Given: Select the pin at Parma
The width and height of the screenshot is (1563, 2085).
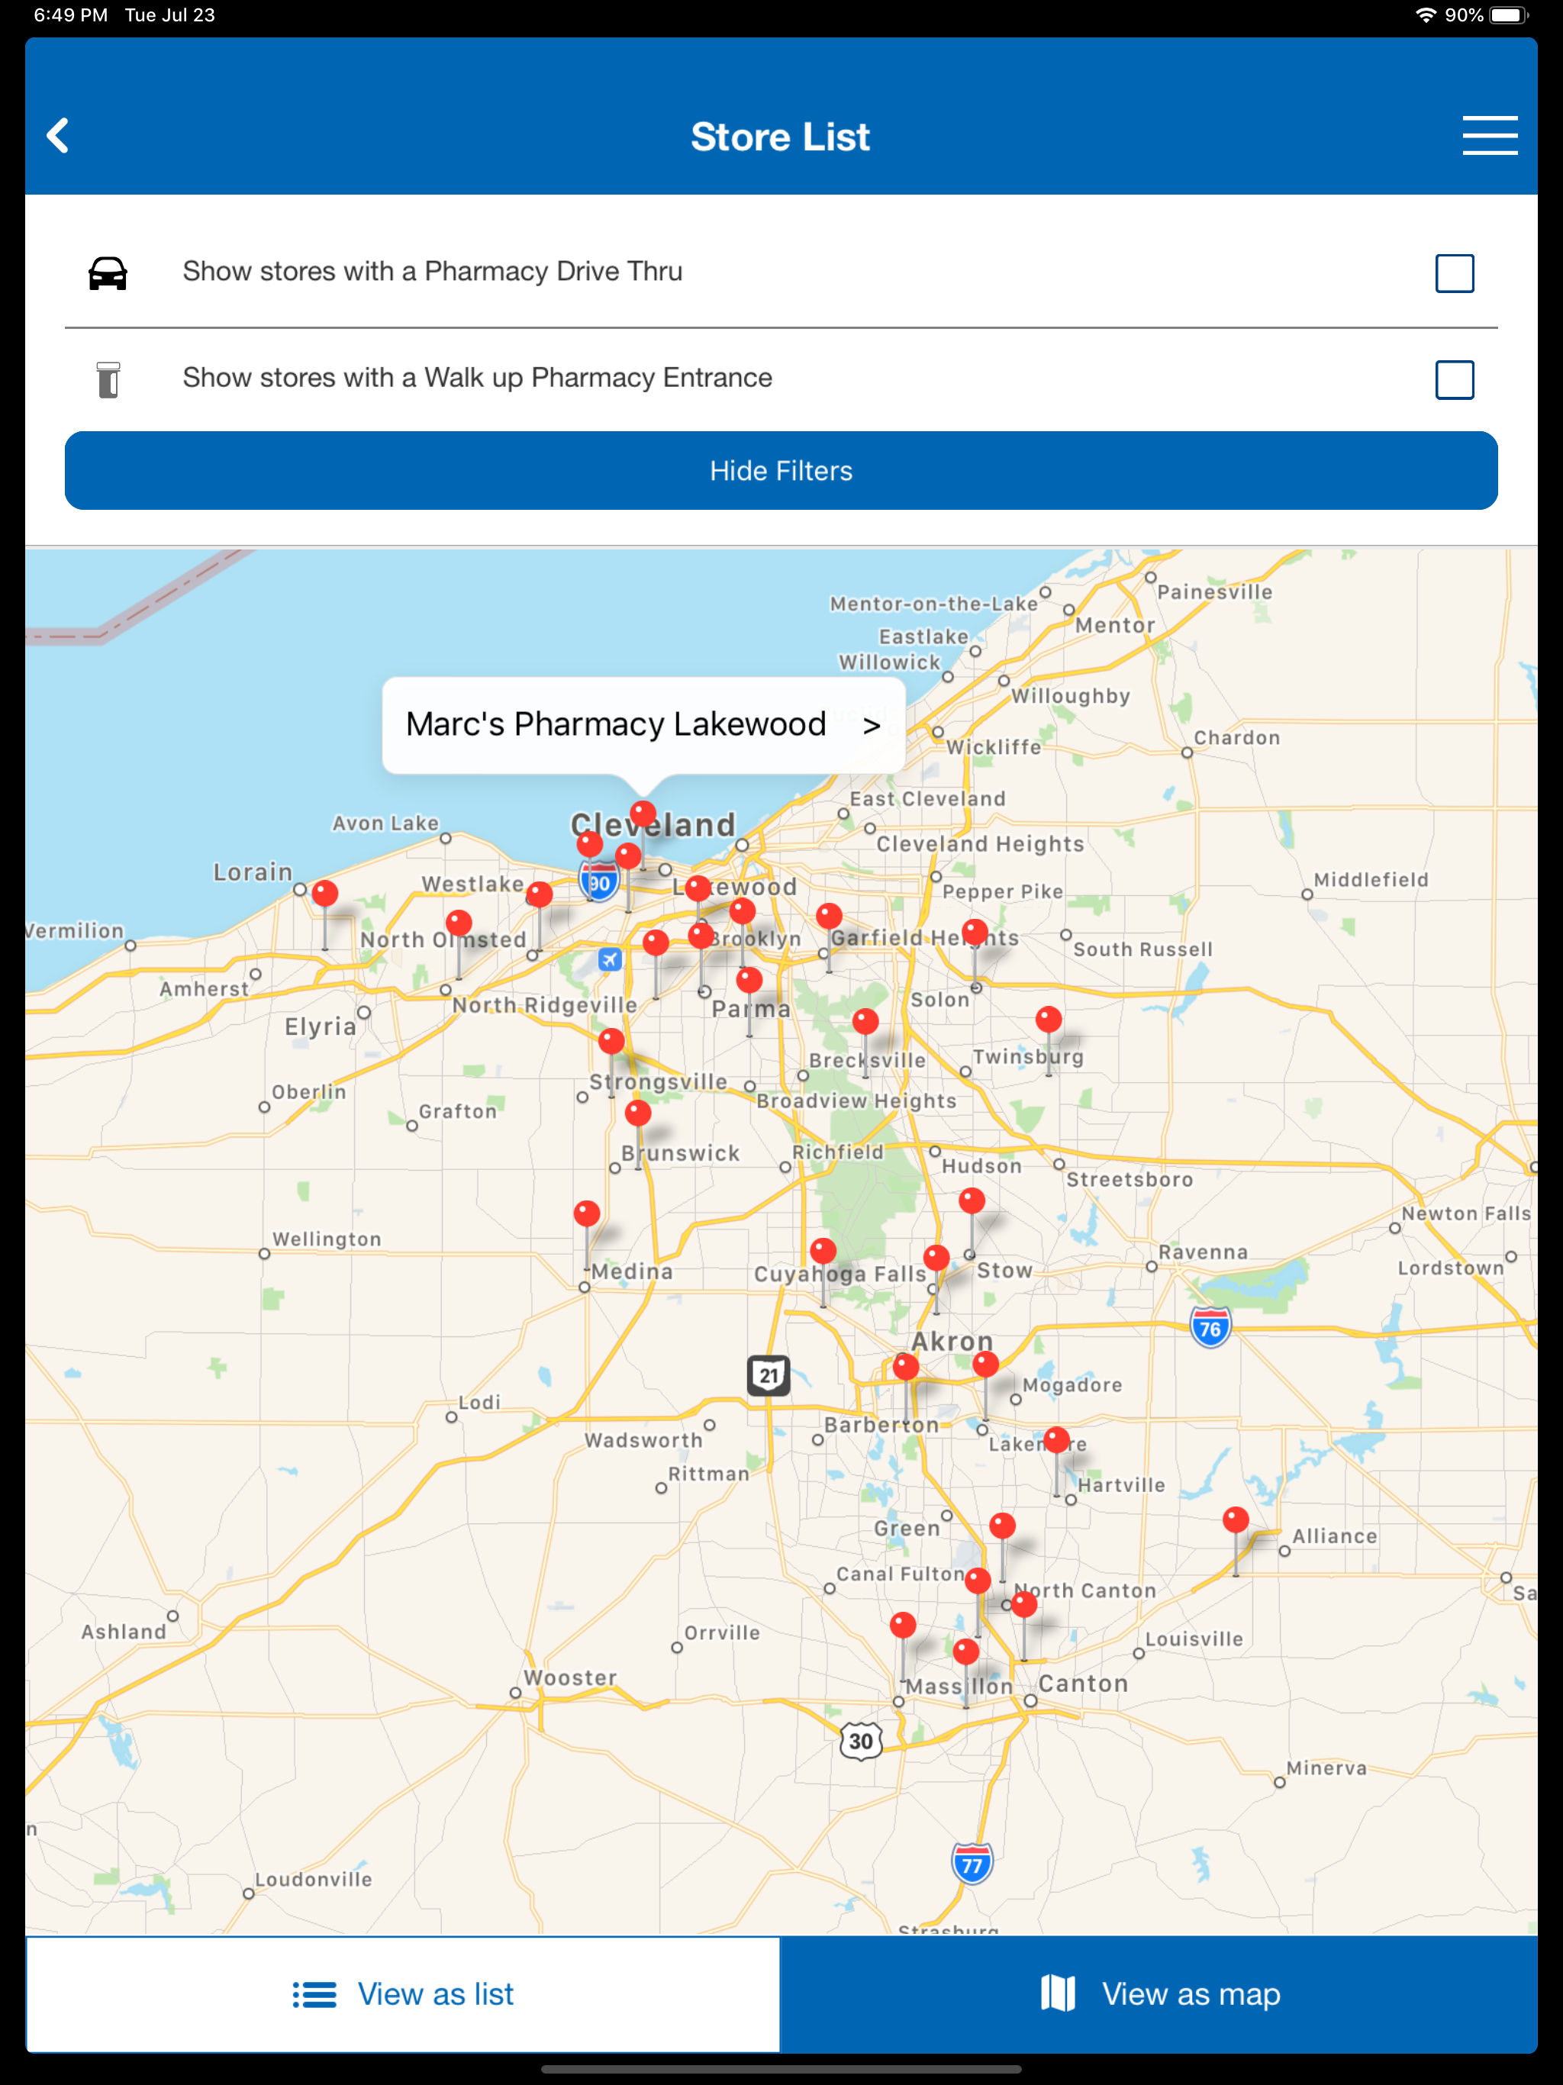Looking at the screenshot, I should 749,980.
